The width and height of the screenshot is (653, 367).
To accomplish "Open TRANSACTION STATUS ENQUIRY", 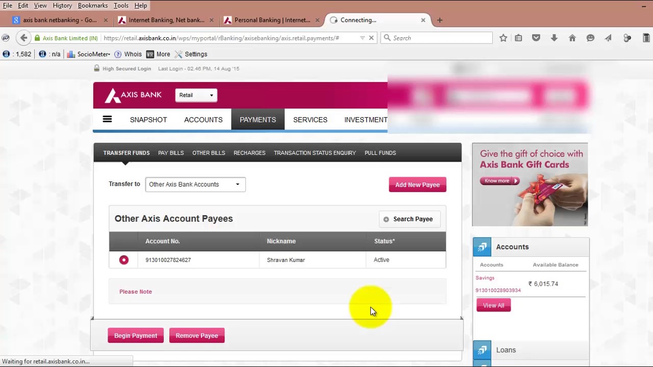I will click(315, 153).
